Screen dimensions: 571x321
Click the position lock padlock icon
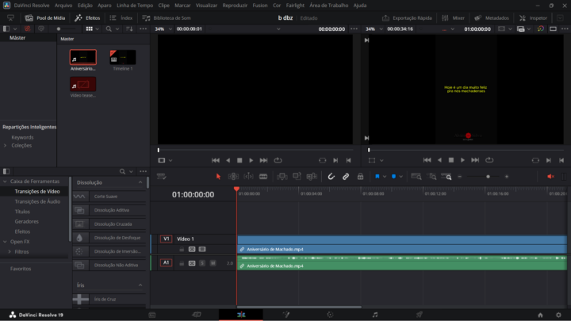360,177
